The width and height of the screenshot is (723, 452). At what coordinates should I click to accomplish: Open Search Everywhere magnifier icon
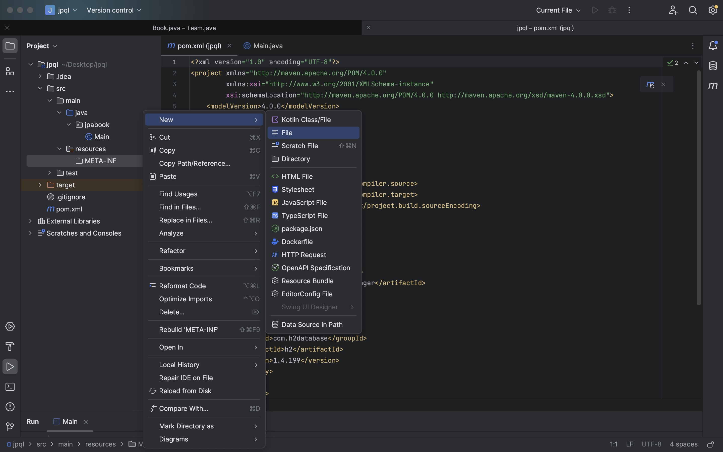click(x=693, y=10)
